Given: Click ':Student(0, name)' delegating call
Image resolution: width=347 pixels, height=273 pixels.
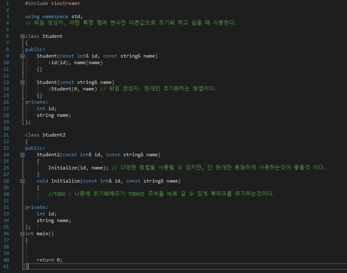Looking at the screenshot, I should 73,89.
